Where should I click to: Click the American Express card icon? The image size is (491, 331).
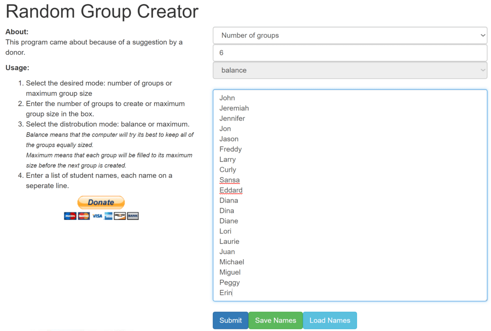click(x=108, y=216)
